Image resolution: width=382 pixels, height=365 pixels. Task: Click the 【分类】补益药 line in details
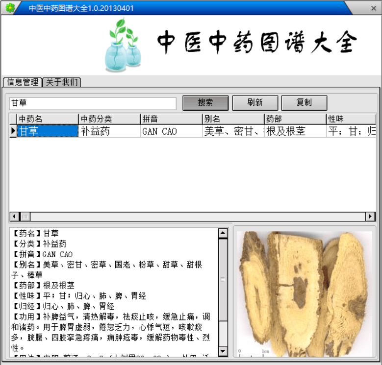[x=39, y=244]
